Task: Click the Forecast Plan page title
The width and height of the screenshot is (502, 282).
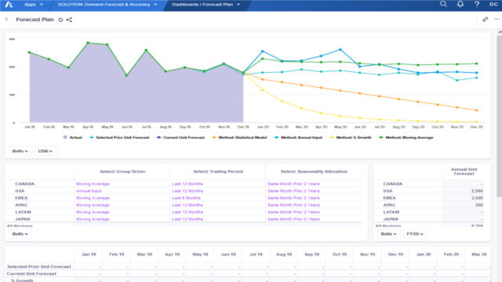Action: [35, 20]
